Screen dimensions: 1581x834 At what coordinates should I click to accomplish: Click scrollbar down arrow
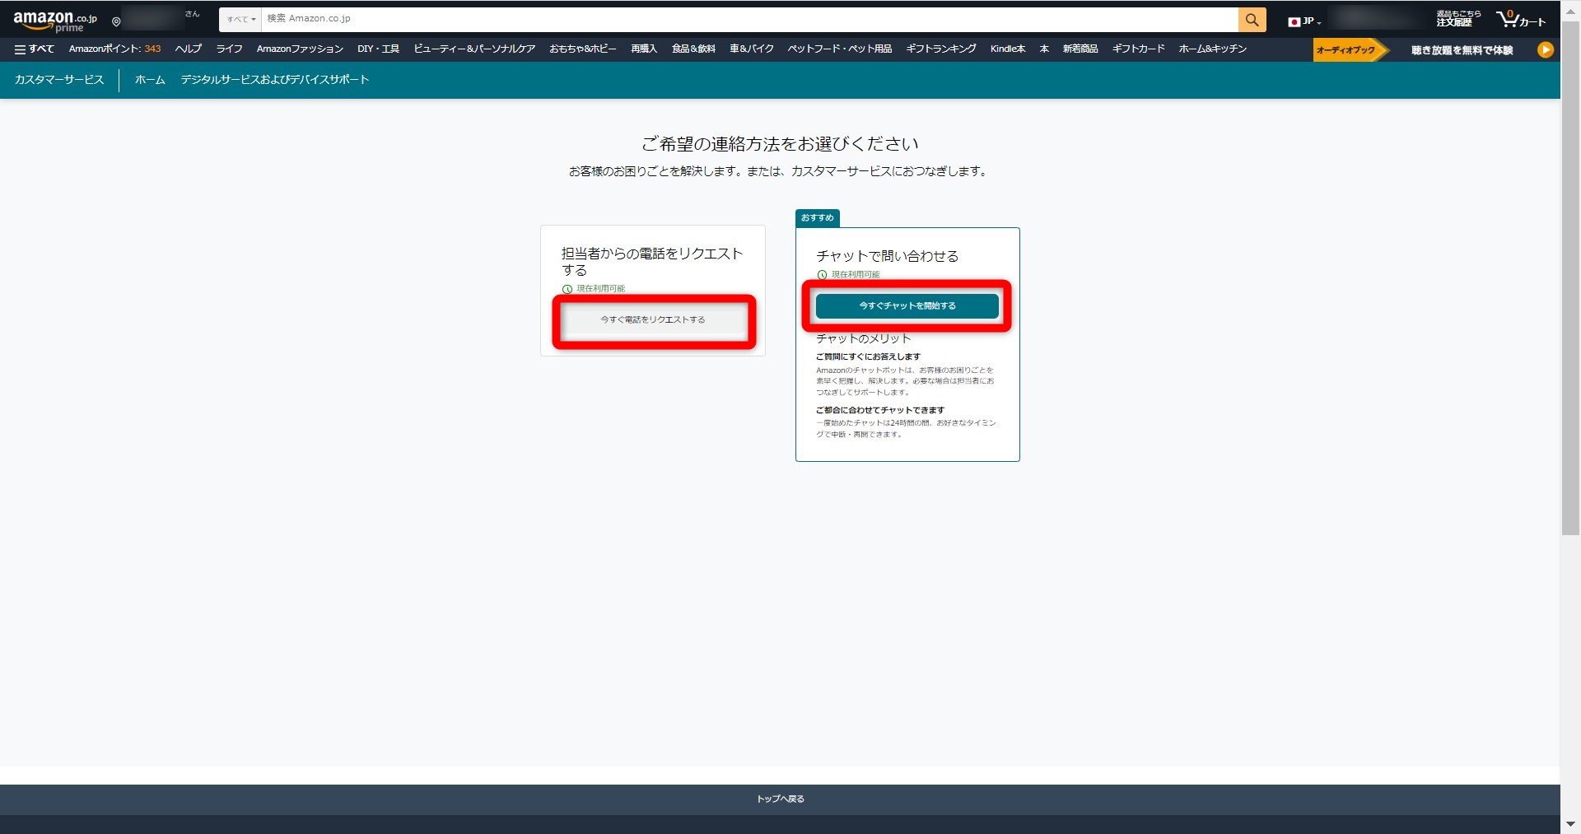tap(1570, 824)
